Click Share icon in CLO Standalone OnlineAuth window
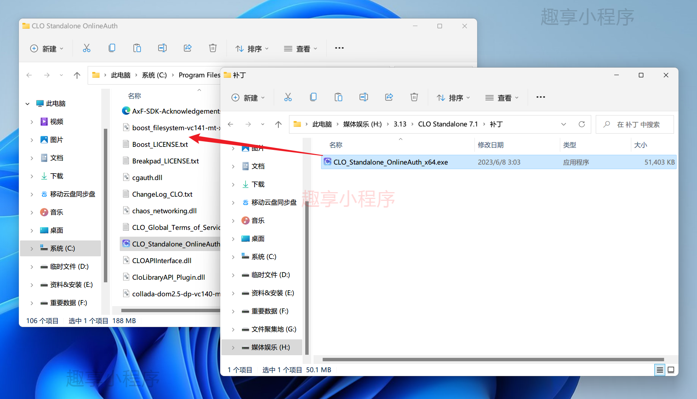 [x=187, y=48]
